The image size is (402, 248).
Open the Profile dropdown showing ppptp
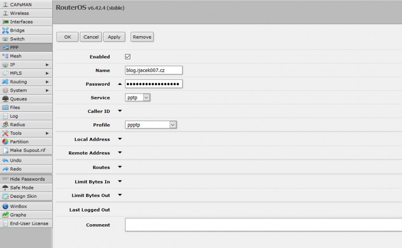(x=151, y=125)
